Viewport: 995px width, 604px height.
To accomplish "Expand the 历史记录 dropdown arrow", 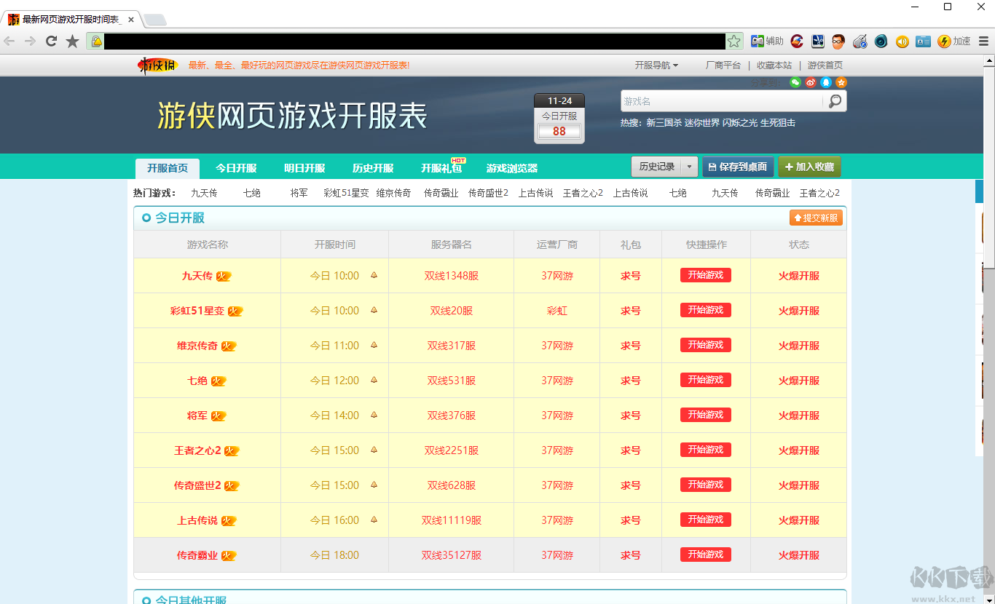I will pos(688,166).
